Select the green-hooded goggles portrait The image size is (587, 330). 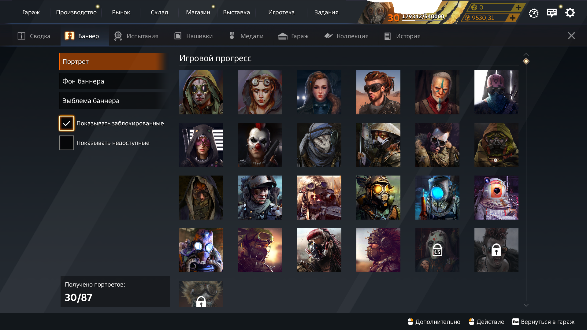201,92
